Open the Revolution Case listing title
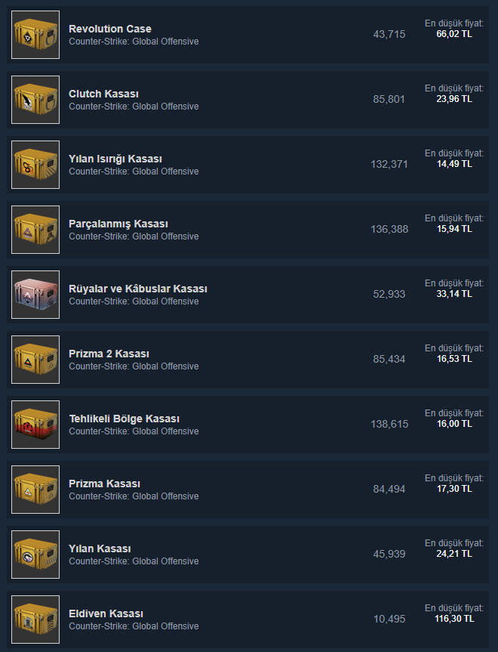The width and height of the screenshot is (498, 652). click(110, 29)
